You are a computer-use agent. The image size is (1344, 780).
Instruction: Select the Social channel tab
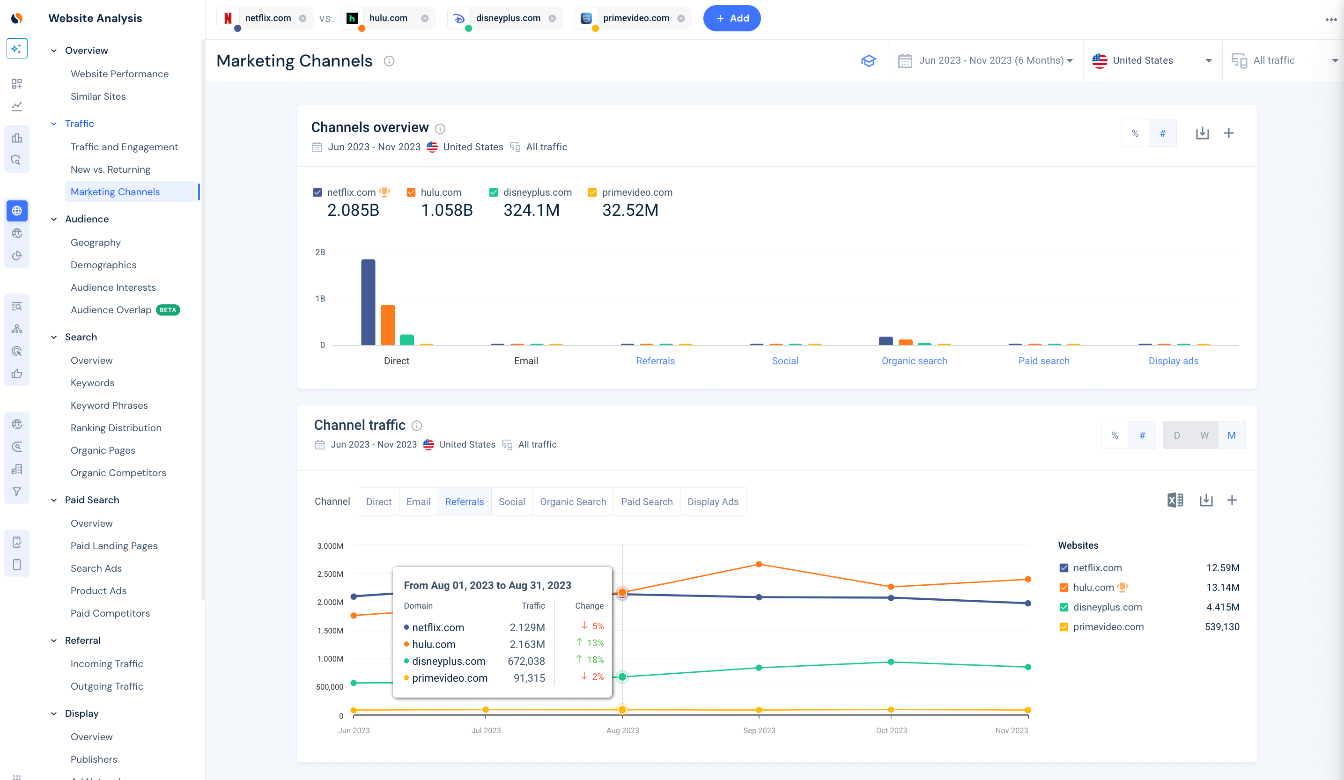(x=511, y=502)
